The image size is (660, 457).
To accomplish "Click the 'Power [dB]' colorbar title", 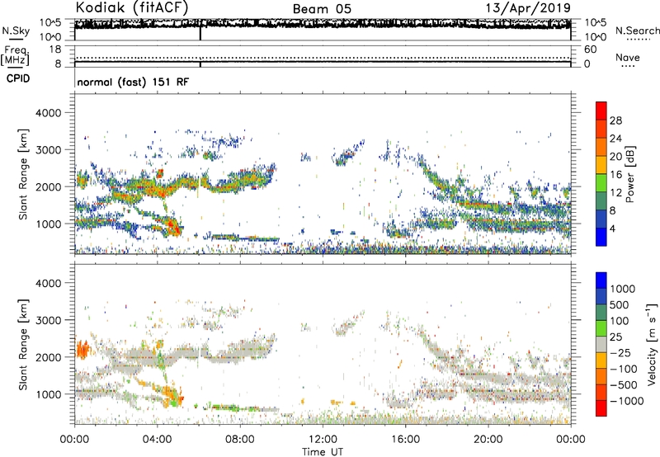I will (x=630, y=174).
